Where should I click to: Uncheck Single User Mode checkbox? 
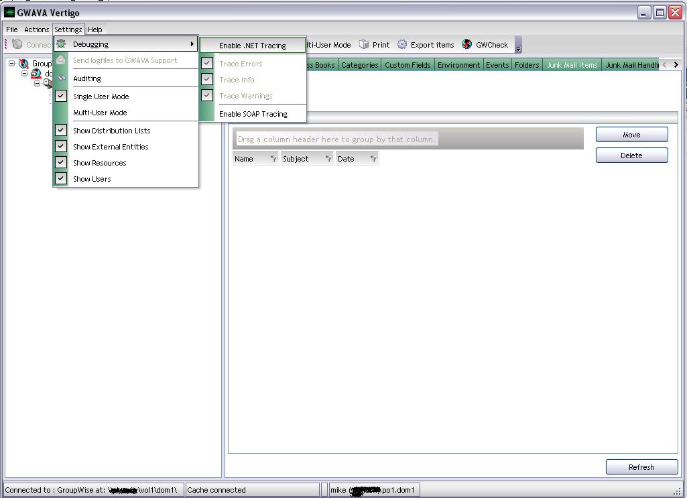pyautogui.click(x=61, y=97)
